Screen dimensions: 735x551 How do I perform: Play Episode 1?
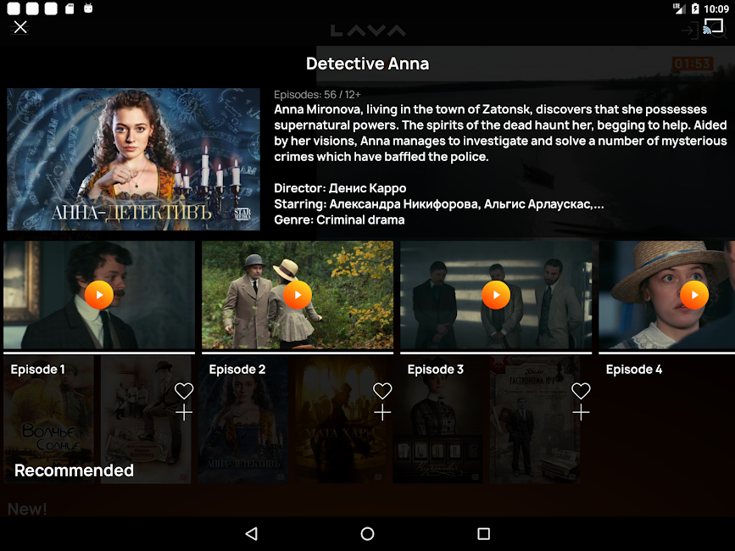coord(99,295)
